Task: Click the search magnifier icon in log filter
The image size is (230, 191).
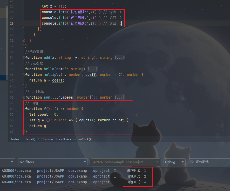Action: [192, 162]
